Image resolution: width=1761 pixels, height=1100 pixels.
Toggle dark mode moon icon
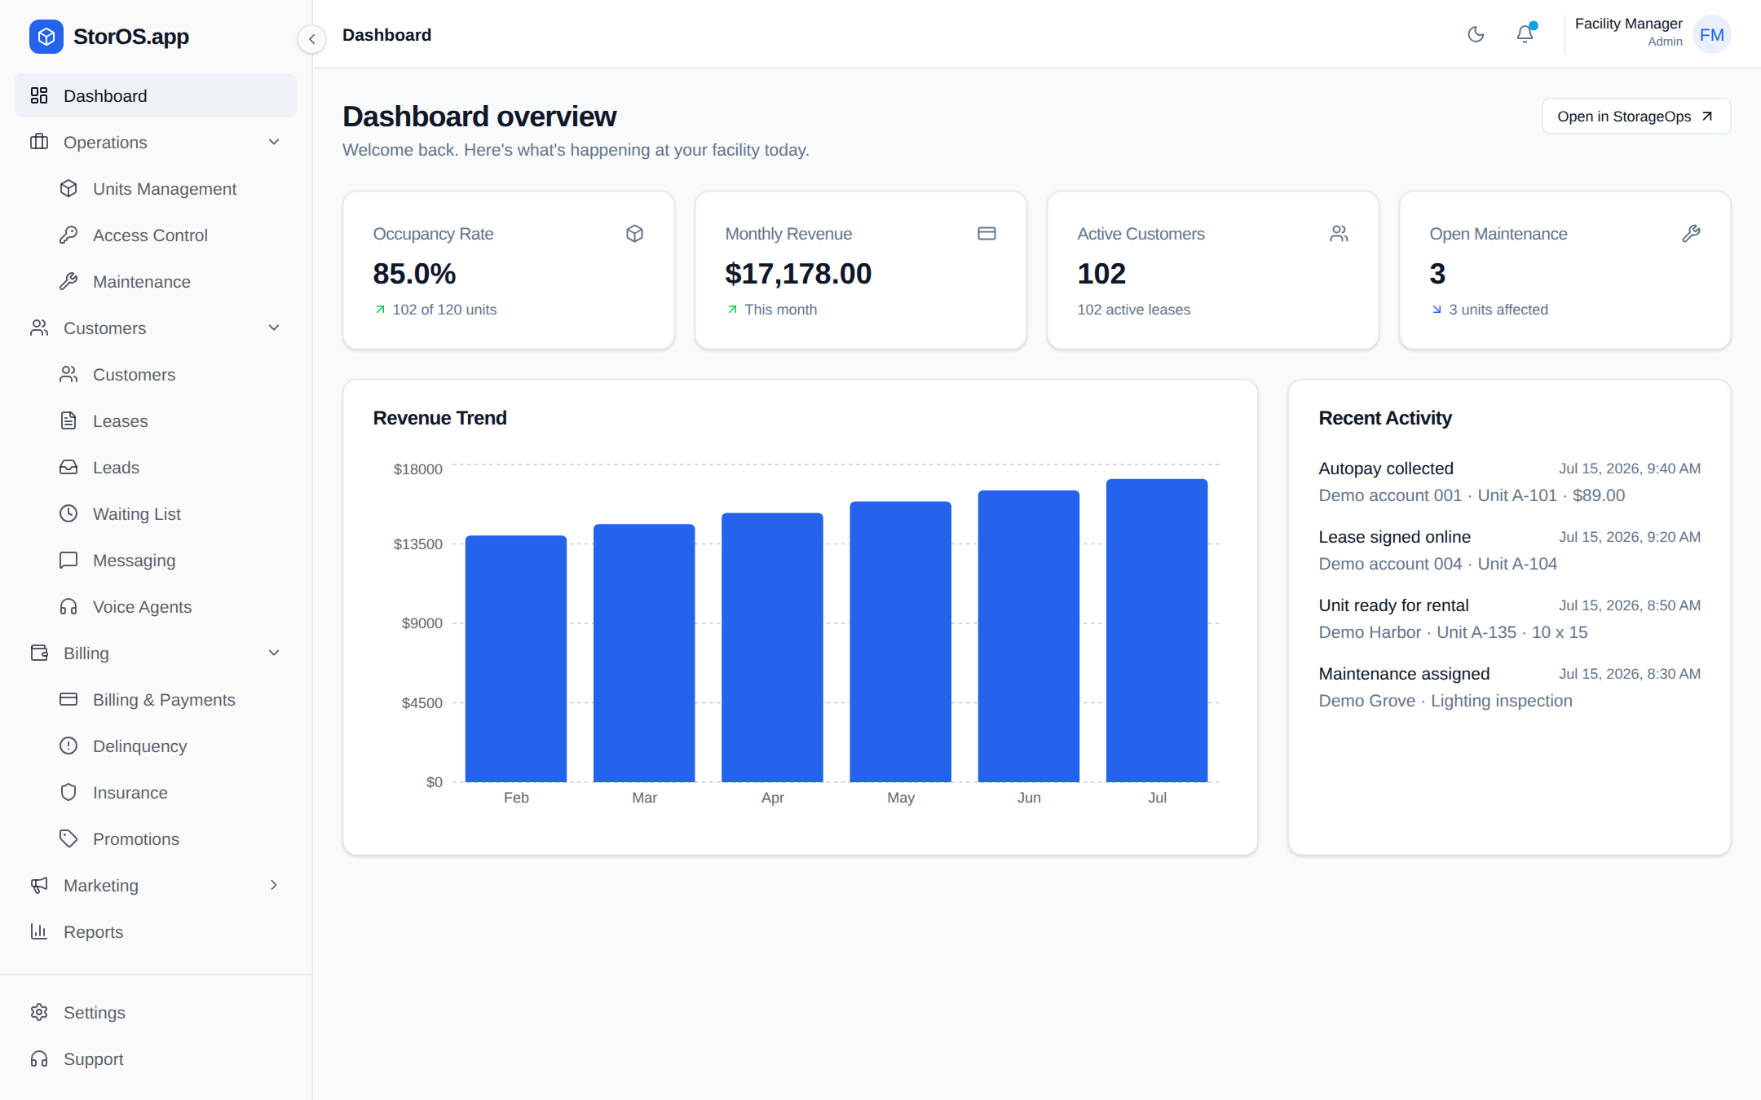coord(1476,34)
